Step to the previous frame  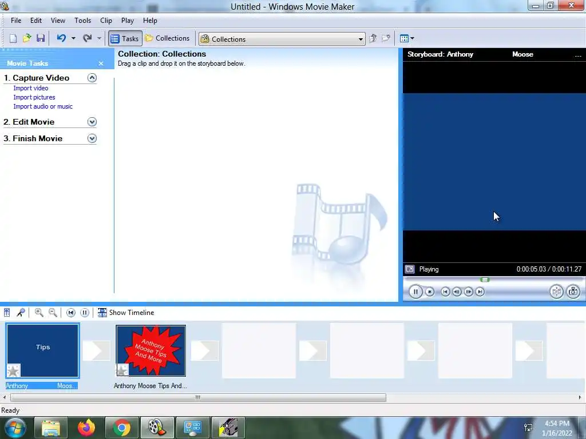(457, 292)
